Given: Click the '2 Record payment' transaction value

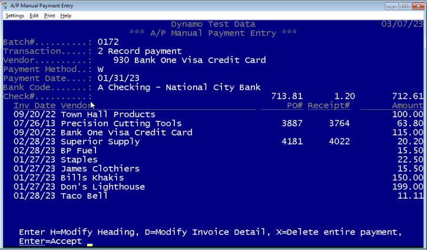Looking at the screenshot, I should (x=140, y=51).
